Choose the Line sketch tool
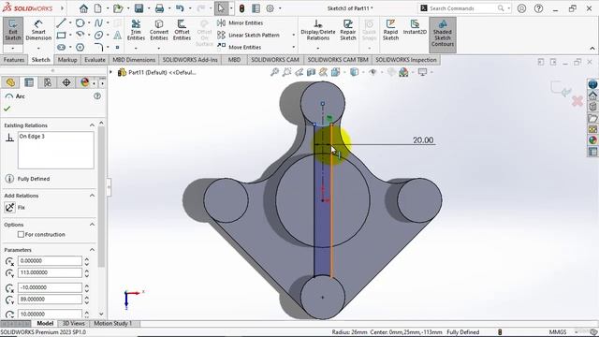This screenshot has height=337, width=599. point(61,23)
